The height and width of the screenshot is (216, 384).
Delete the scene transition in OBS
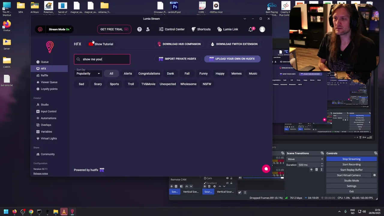tap(316, 170)
